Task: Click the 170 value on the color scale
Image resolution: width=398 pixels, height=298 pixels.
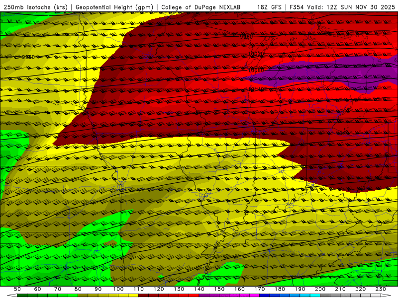Action: pyautogui.click(x=260, y=289)
